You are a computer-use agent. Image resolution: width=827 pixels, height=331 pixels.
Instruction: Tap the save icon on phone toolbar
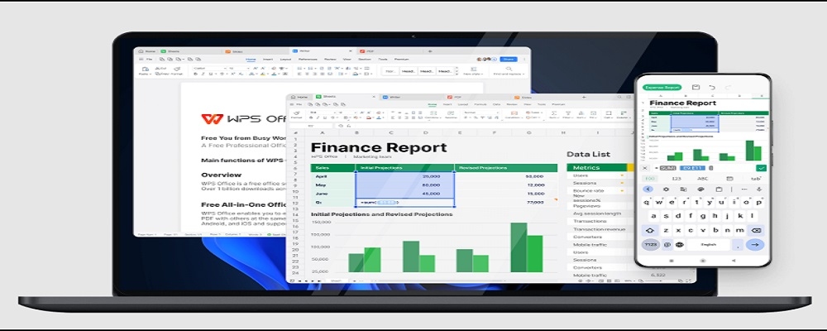[696, 87]
